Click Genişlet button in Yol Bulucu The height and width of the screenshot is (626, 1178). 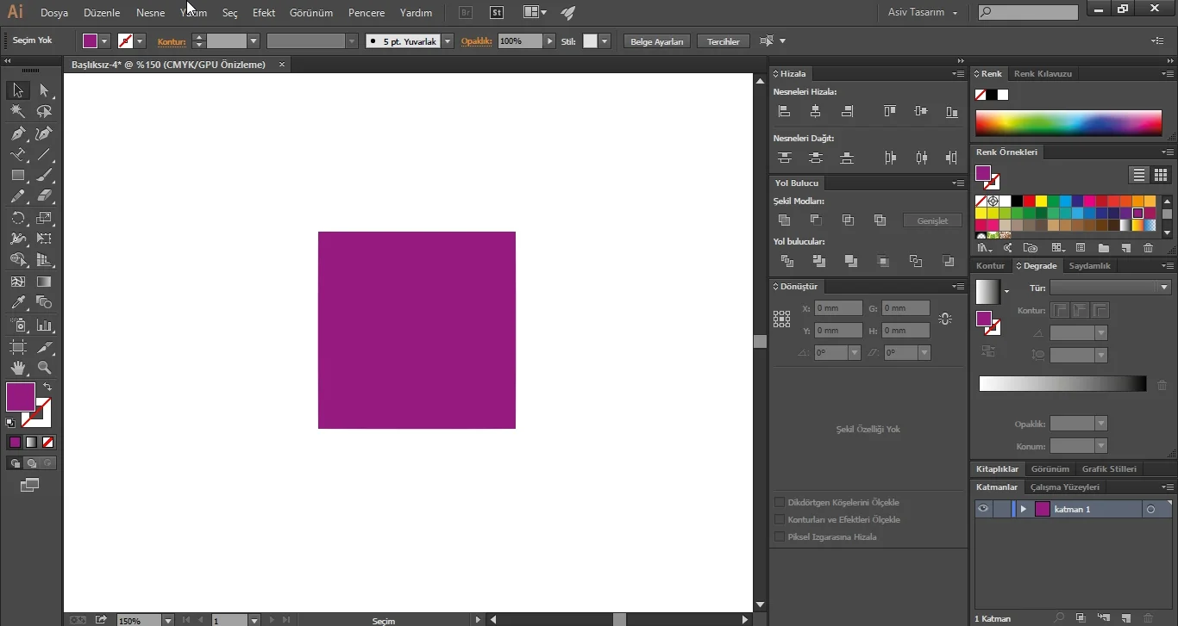coord(932,221)
